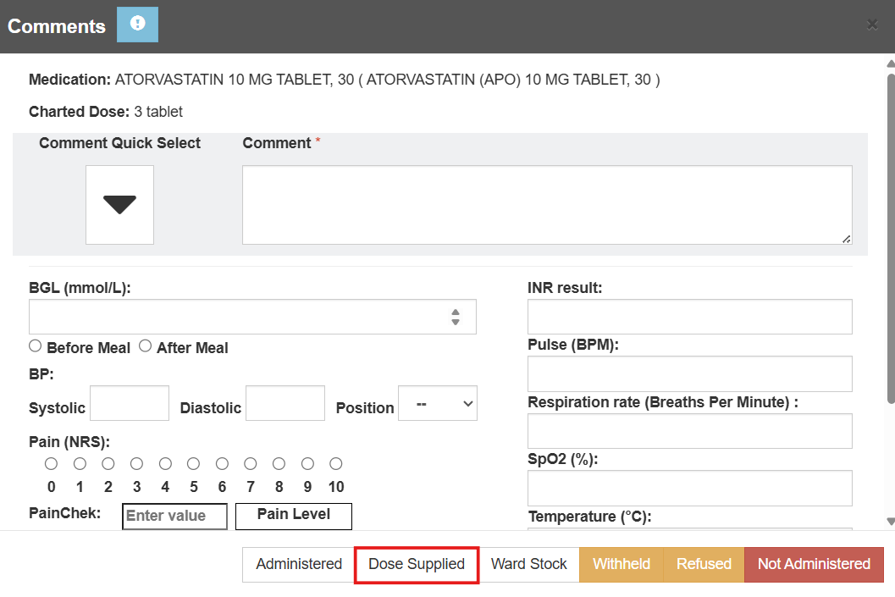Click the Pain Level button
Image resolution: width=895 pixels, height=597 pixels.
tap(293, 515)
